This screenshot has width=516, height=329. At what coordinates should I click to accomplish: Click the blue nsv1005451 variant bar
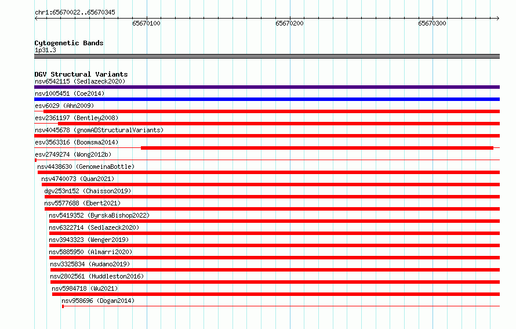[x=267, y=99]
